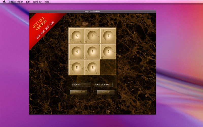
Task: Select puzzle tile number 6
Action: point(77,36)
